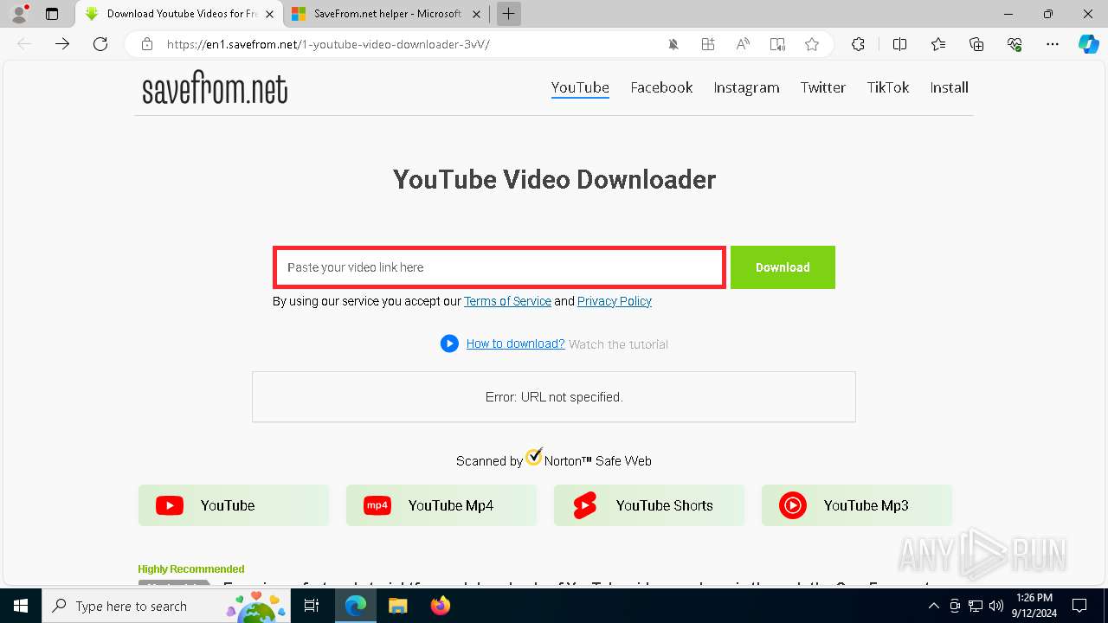Viewport: 1108px width, 623px height.
Task: Open the How to download? link
Action: (x=515, y=344)
